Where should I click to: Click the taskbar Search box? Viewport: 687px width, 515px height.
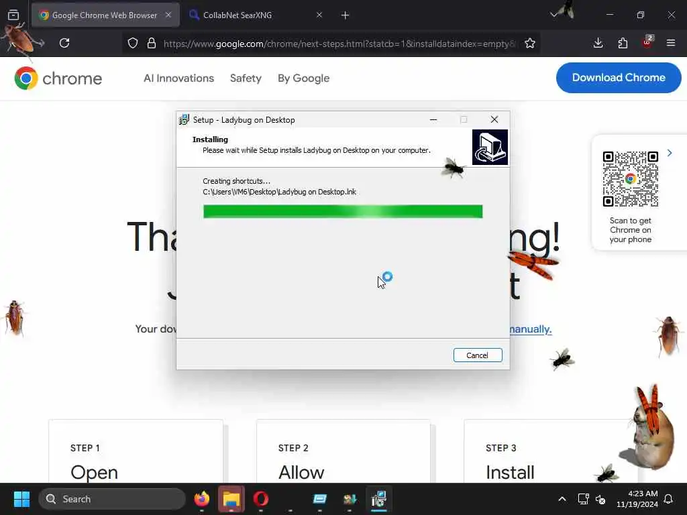[x=112, y=499]
